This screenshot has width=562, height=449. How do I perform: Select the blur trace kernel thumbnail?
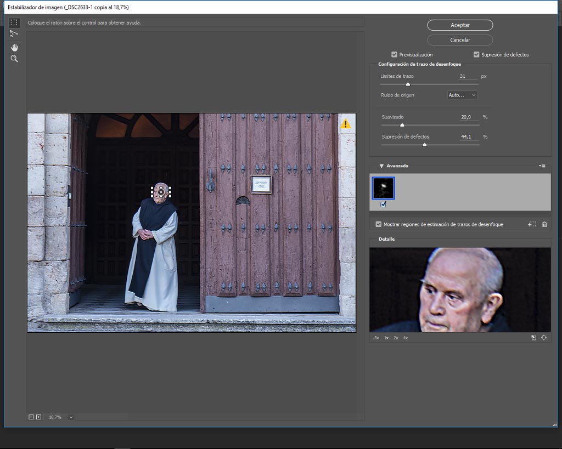tap(384, 188)
